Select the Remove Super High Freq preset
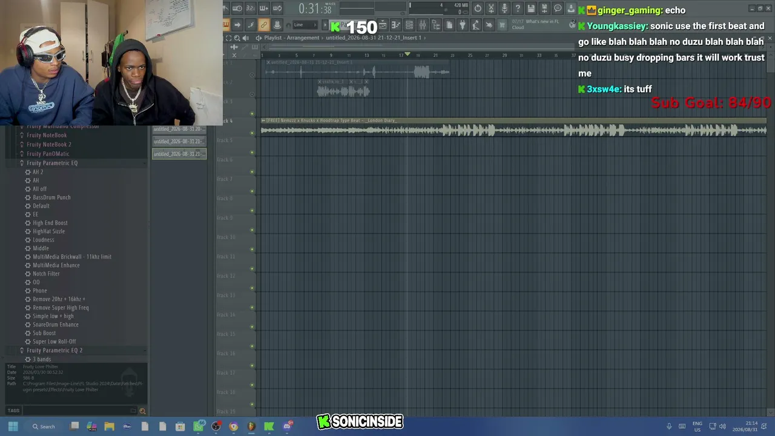The height and width of the screenshot is (436, 775). point(60,308)
